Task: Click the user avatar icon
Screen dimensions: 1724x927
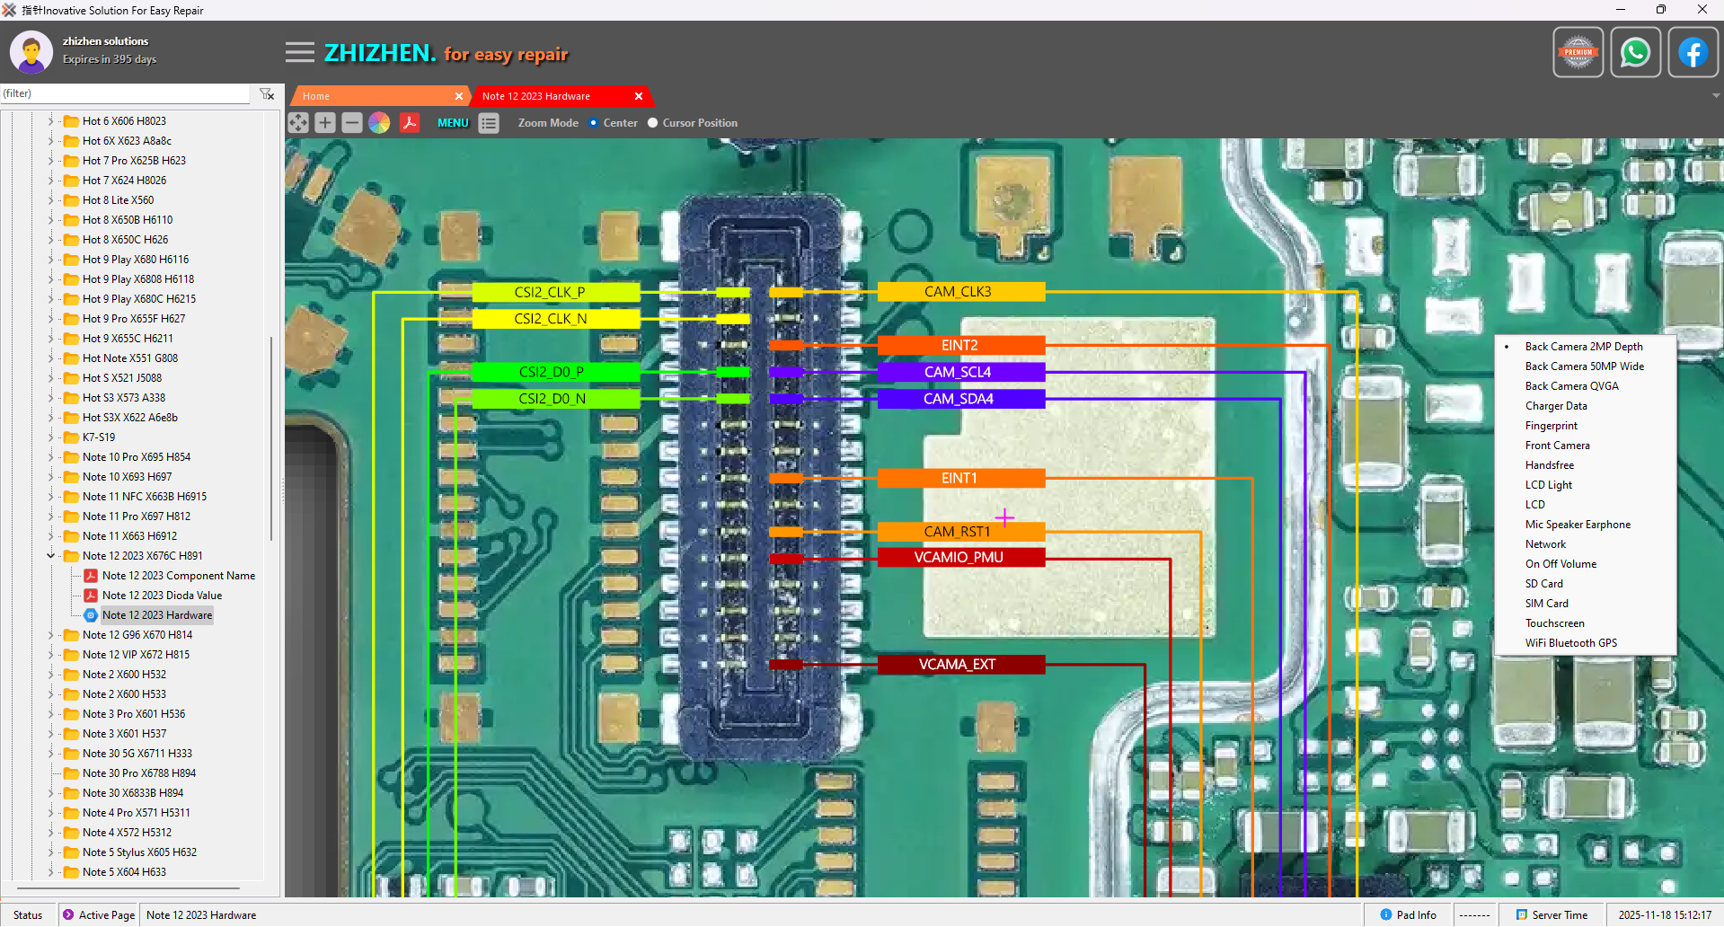Action: [31, 52]
